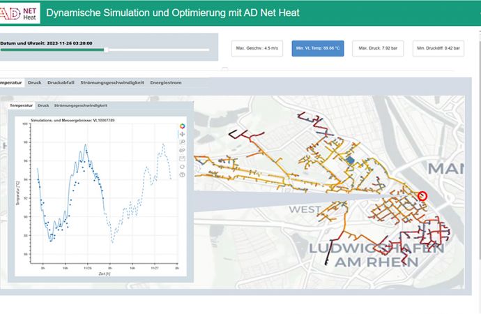Click the date-time slider handle
This screenshot has height=314, width=481.
106,50
